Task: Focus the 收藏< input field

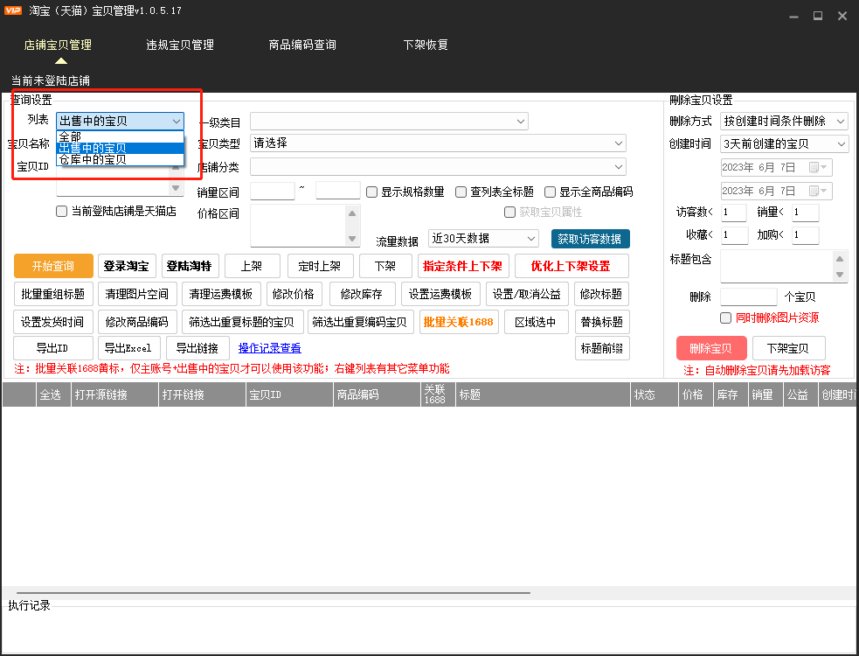Action: click(x=735, y=234)
